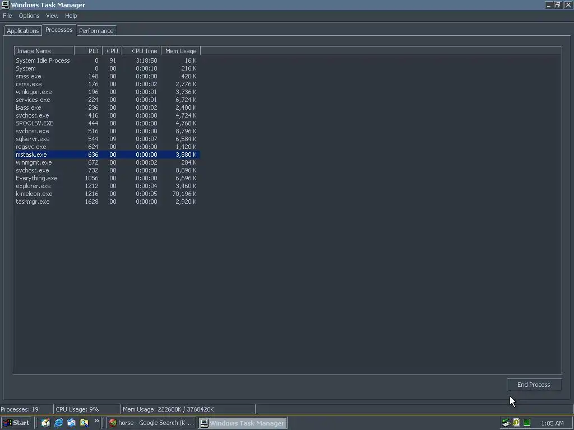Screen dimensions: 574x430
Task: Select svchost.exe with PID 516
Action: coord(107,131)
